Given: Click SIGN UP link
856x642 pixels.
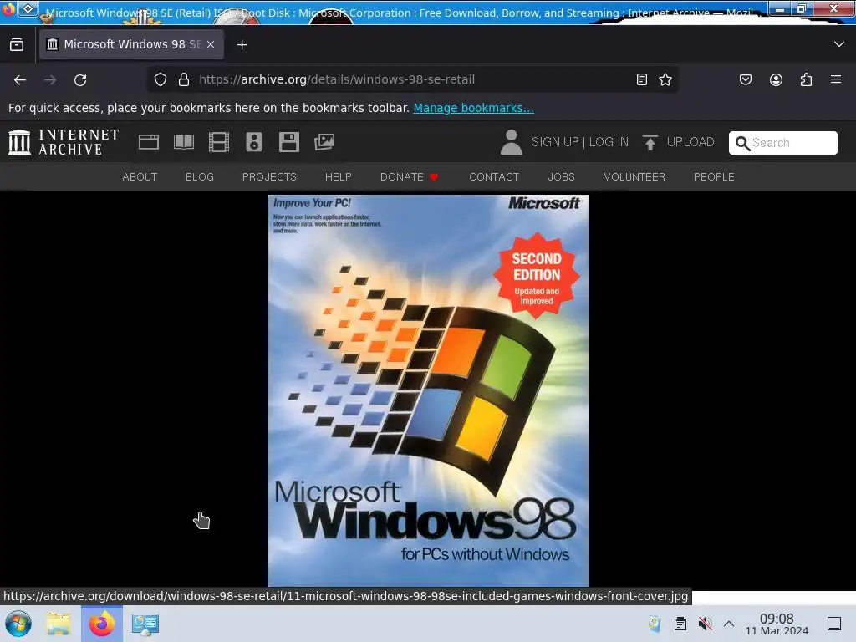Looking at the screenshot, I should [x=555, y=142].
